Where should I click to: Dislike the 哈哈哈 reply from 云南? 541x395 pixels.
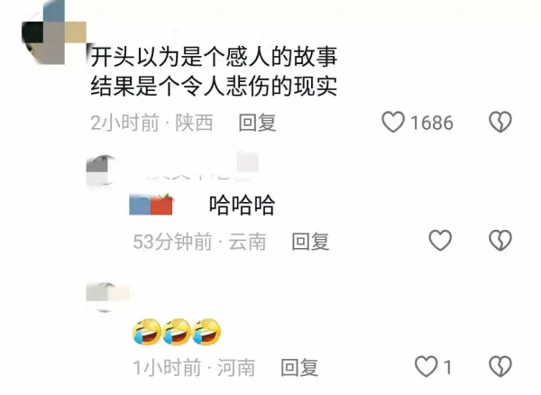500,241
